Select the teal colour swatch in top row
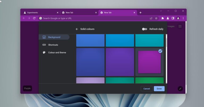 pos(150,40)
